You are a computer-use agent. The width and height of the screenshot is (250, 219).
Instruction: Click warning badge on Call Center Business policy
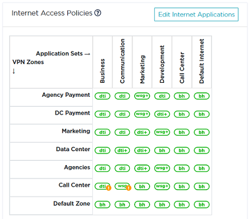tap(108, 188)
